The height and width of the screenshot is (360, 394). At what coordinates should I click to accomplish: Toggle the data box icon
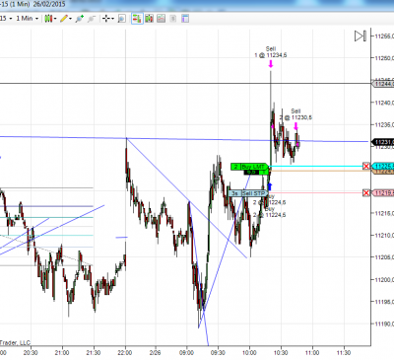pyautogui.click(x=121, y=19)
